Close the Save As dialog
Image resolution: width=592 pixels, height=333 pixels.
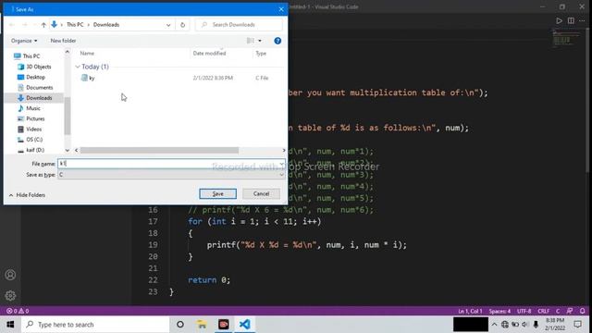281,9
